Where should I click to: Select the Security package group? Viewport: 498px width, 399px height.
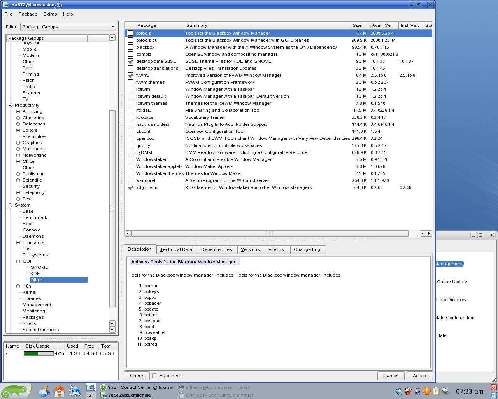[x=31, y=186]
